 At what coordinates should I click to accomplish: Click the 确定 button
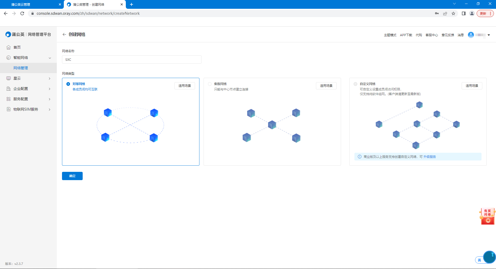click(72, 176)
